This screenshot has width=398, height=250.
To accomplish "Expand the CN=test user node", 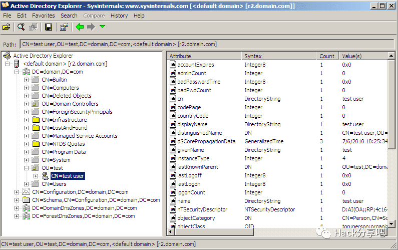I will [36, 176].
